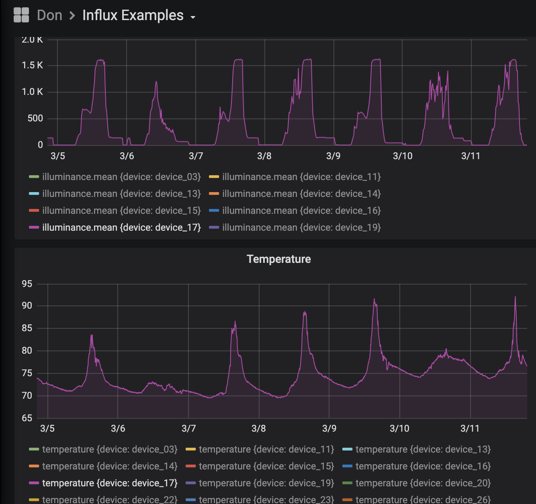This screenshot has width=536, height=504.
Task: Click cyan swatch for temperature device_13
Action: [x=348, y=449]
